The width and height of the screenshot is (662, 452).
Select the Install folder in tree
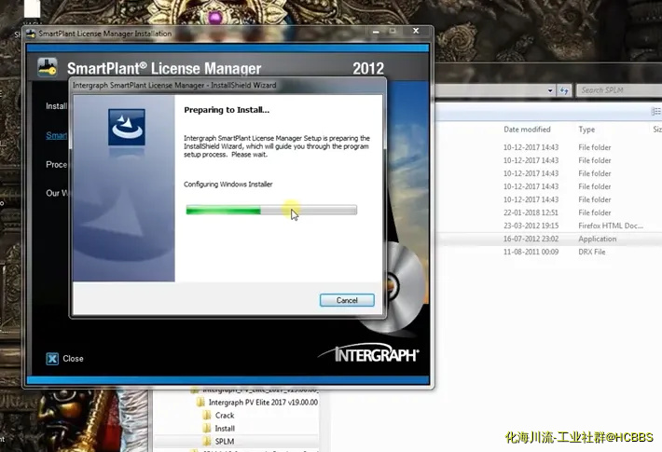[x=225, y=429]
